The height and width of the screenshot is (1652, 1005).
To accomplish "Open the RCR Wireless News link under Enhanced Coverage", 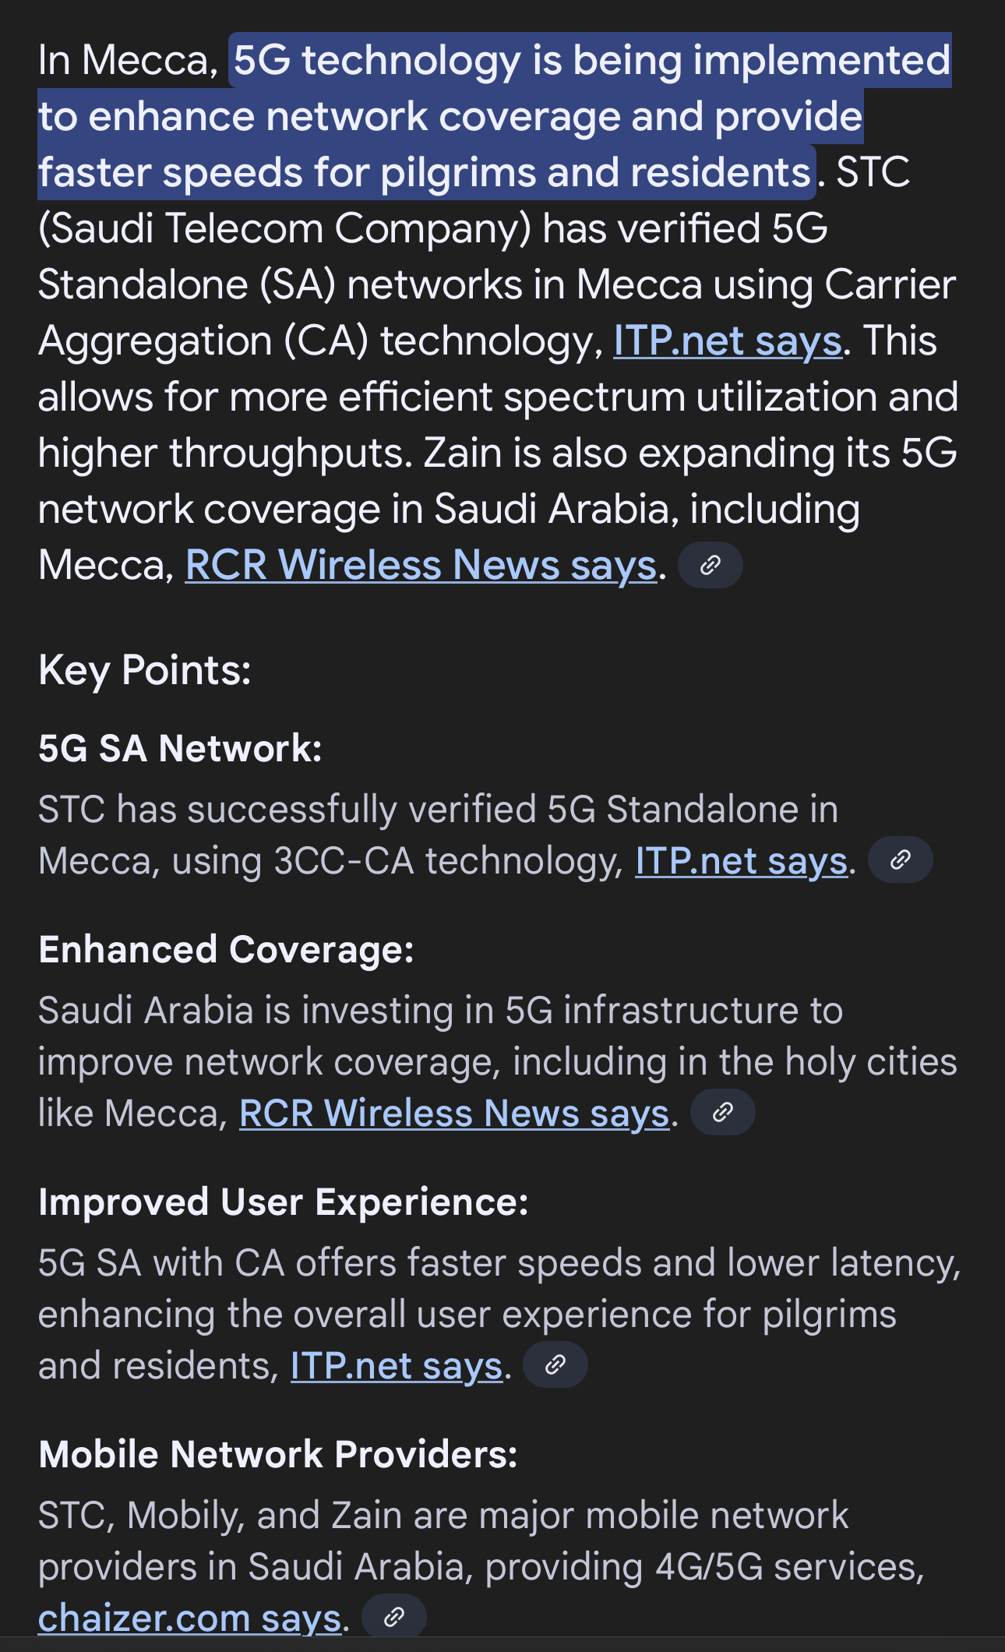I will pos(453,1114).
